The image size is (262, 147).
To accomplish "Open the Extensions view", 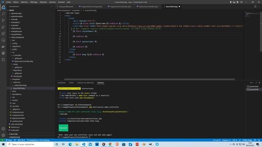I will tap(3, 33).
